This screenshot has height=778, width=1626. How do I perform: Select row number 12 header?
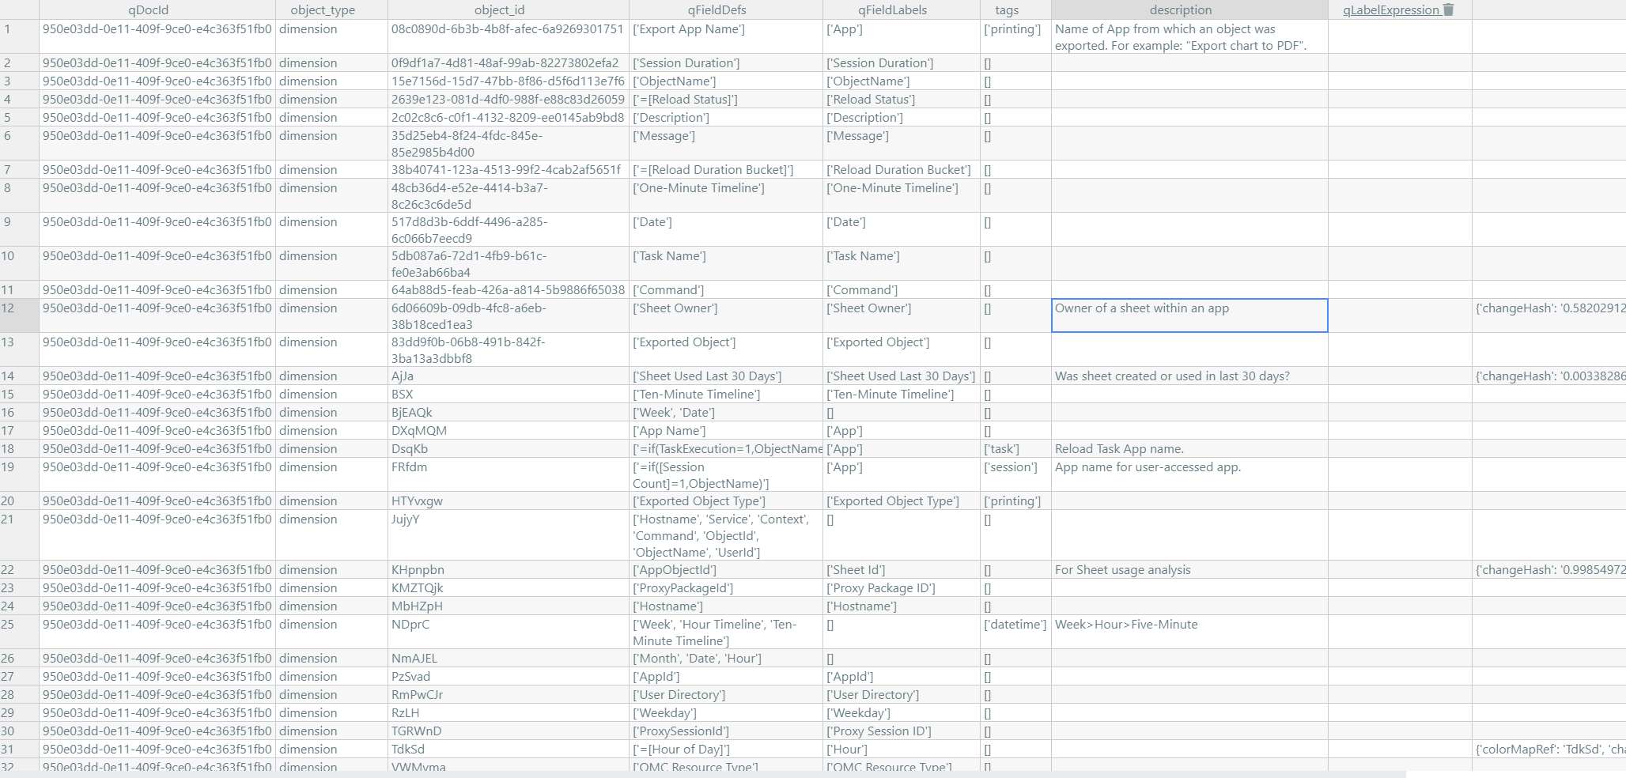coord(19,315)
